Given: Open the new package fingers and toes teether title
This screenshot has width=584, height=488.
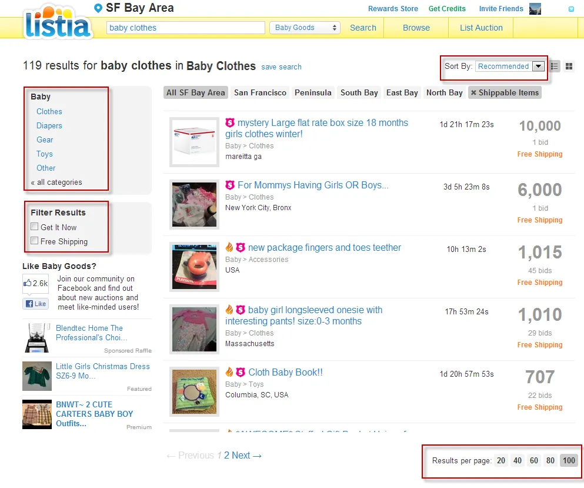Looking at the screenshot, I should pos(325,248).
